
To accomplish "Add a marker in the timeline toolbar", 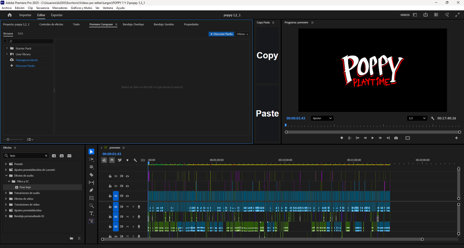I will pyautogui.click(x=127, y=160).
